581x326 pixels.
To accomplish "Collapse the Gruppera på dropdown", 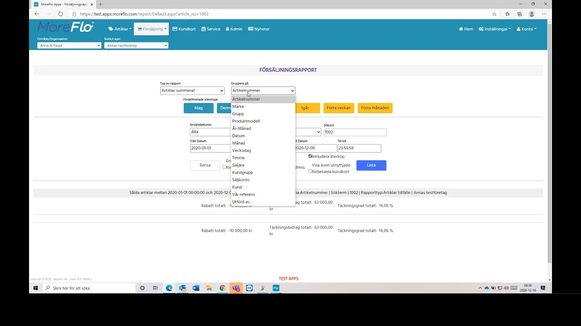I will (263, 91).
